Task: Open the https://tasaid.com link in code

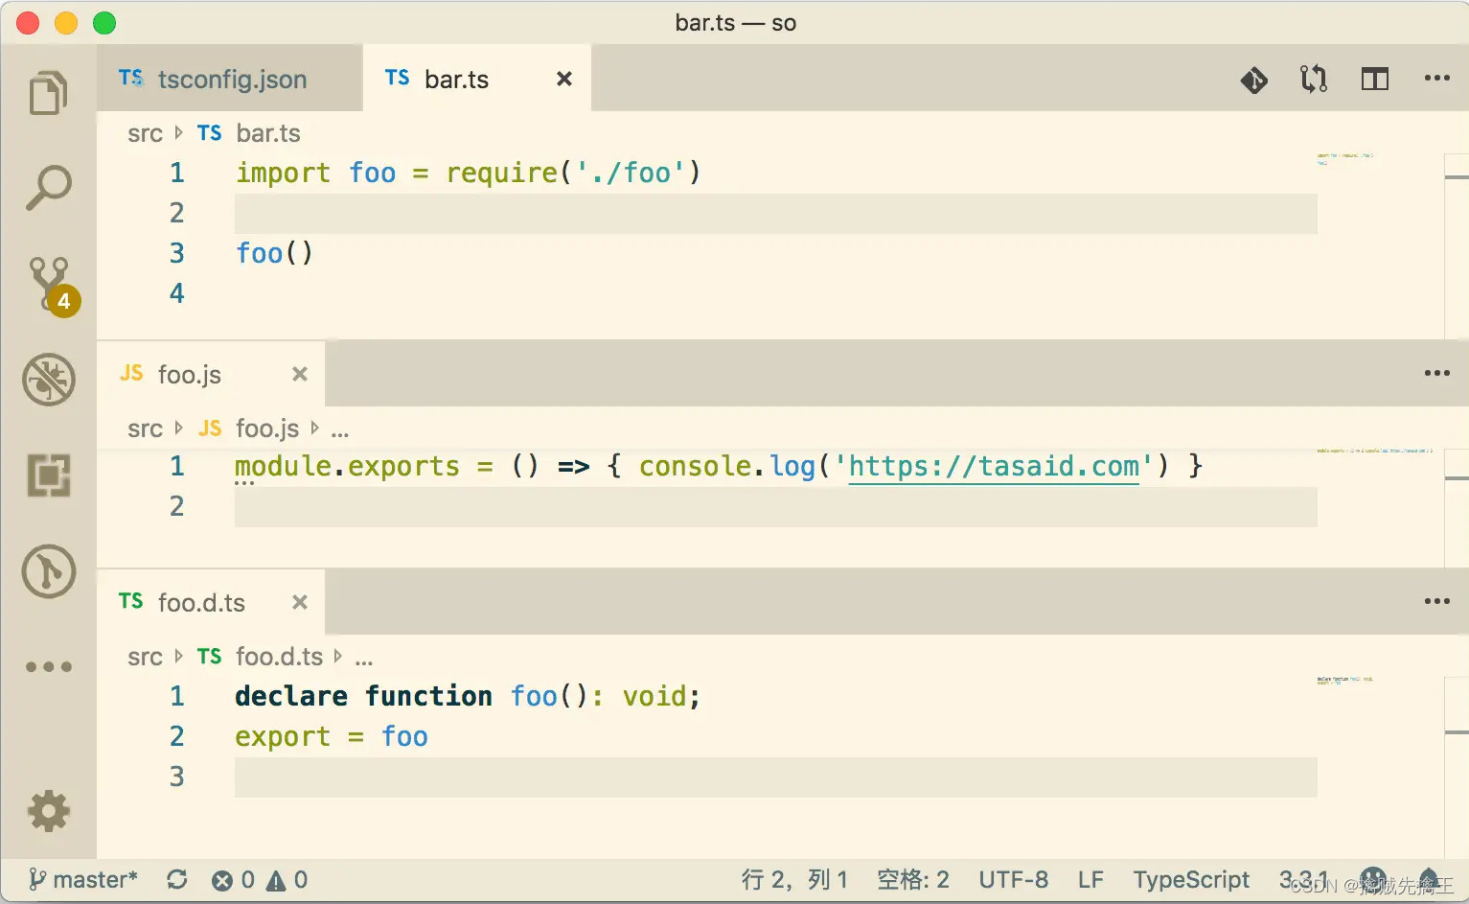Action: coord(994,467)
